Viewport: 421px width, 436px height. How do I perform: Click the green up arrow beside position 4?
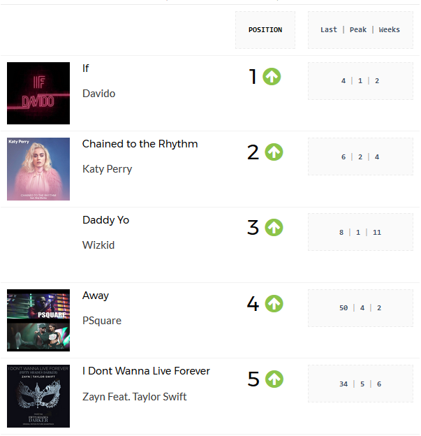tap(274, 303)
